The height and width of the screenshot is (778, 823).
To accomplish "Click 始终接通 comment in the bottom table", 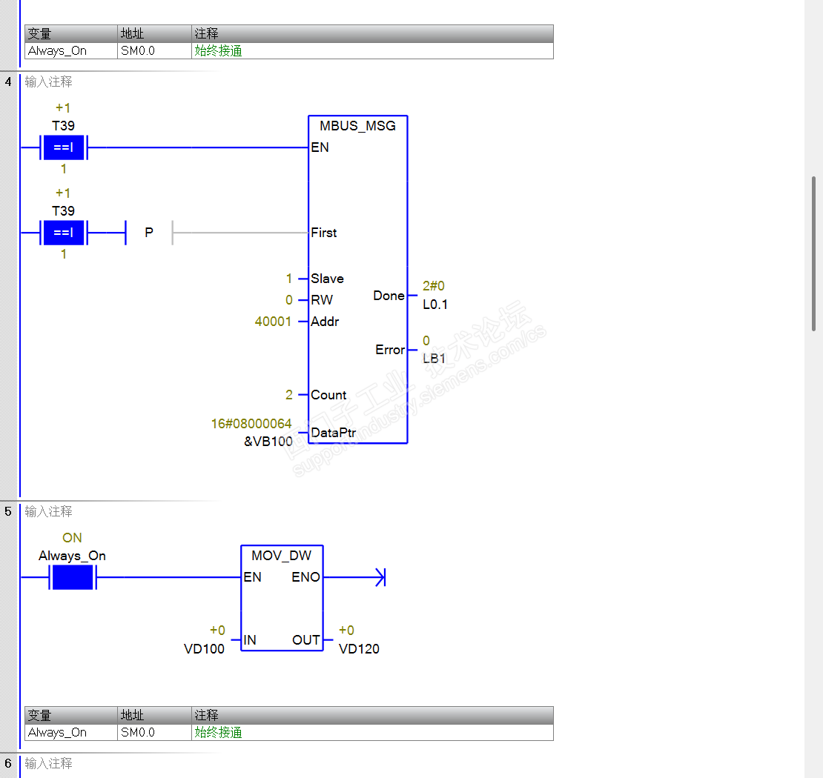I will coord(218,732).
